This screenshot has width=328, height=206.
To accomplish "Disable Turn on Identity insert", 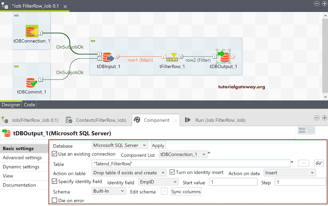I will (172, 172).
